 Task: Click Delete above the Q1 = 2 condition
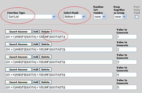coord(45,44)
